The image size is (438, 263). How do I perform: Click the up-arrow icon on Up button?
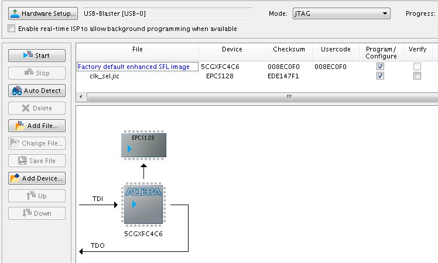[x=30, y=195]
